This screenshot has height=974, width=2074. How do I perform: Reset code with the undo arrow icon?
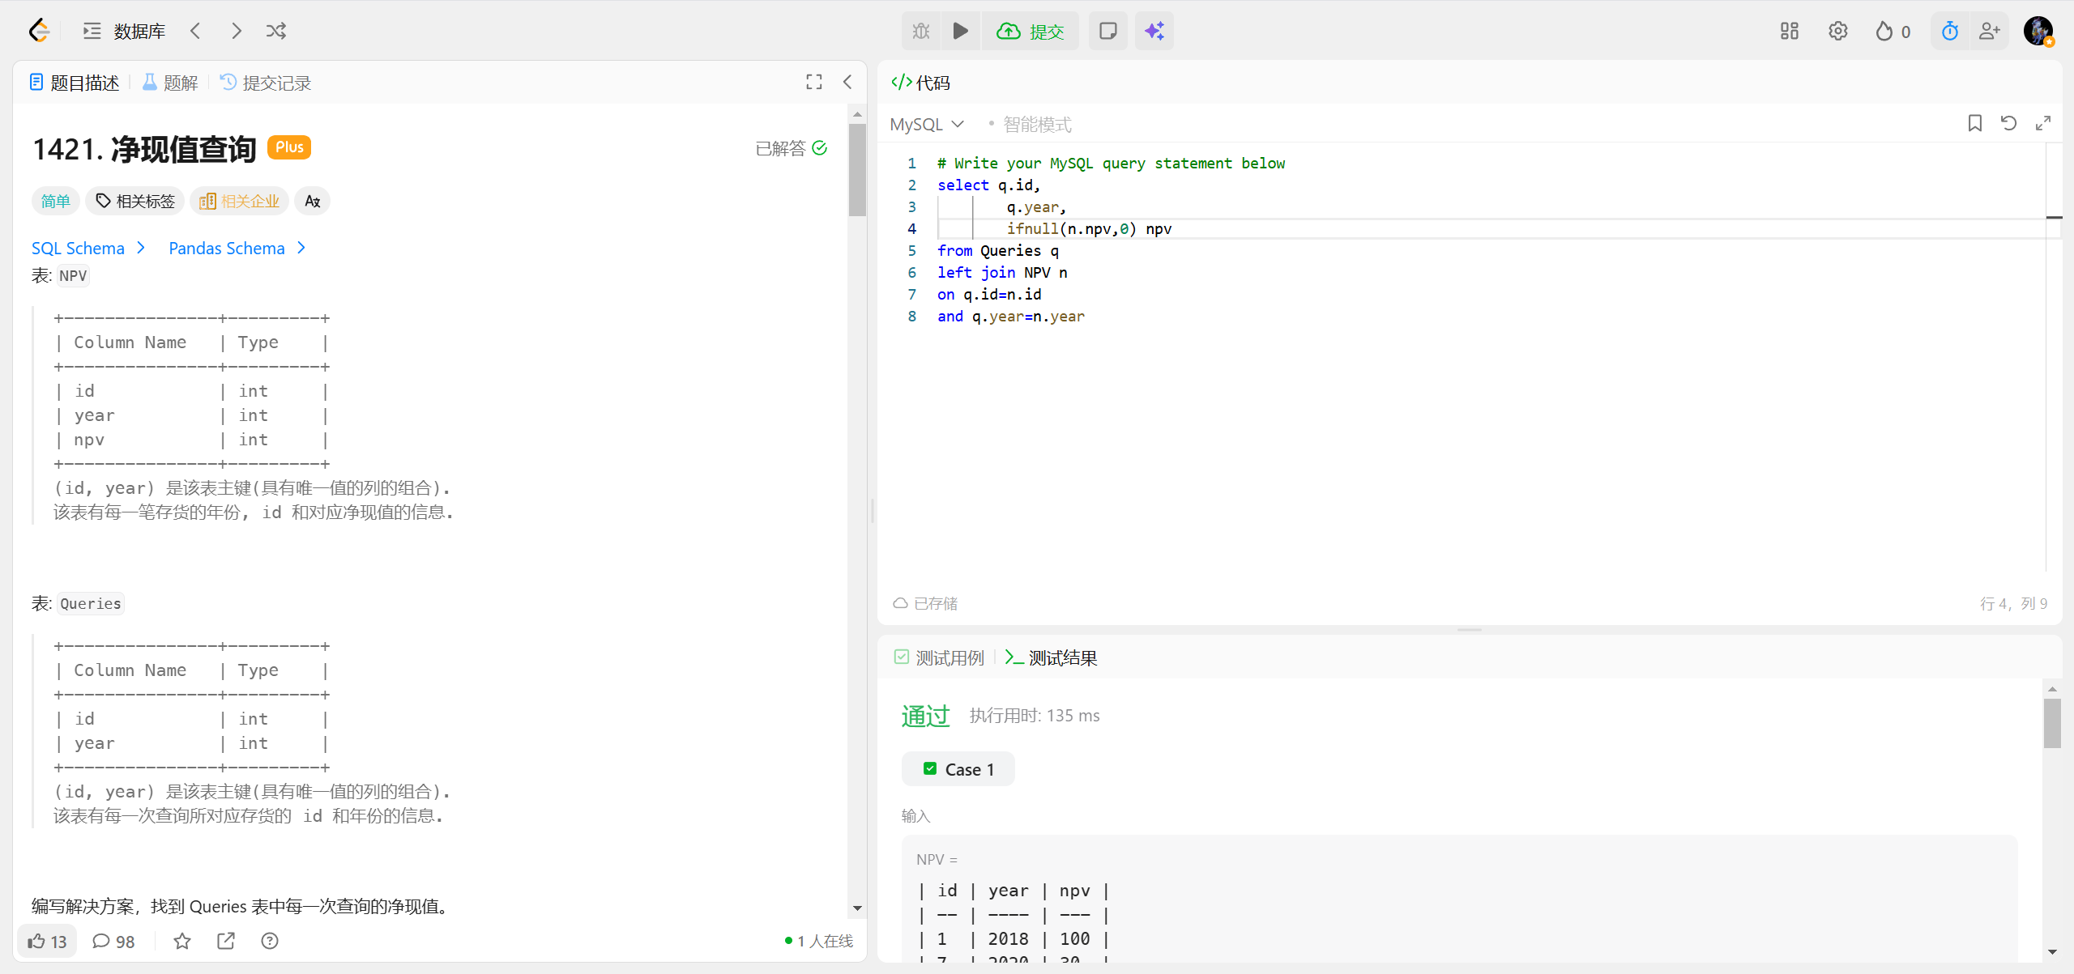click(x=2008, y=123)
